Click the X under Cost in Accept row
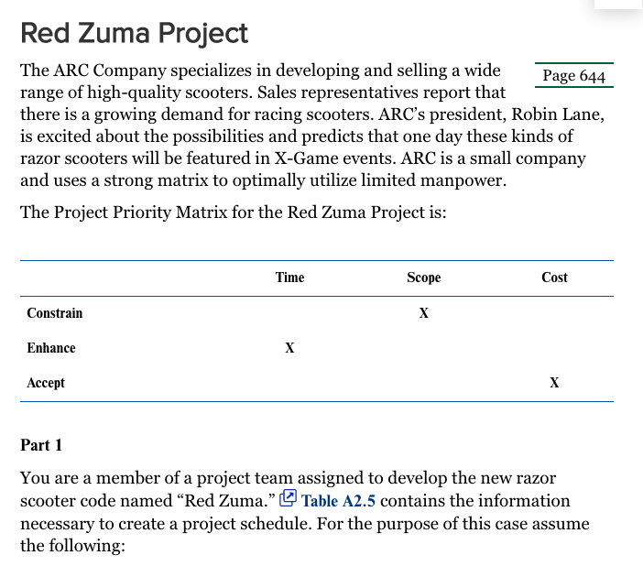 tap(554, 383)
